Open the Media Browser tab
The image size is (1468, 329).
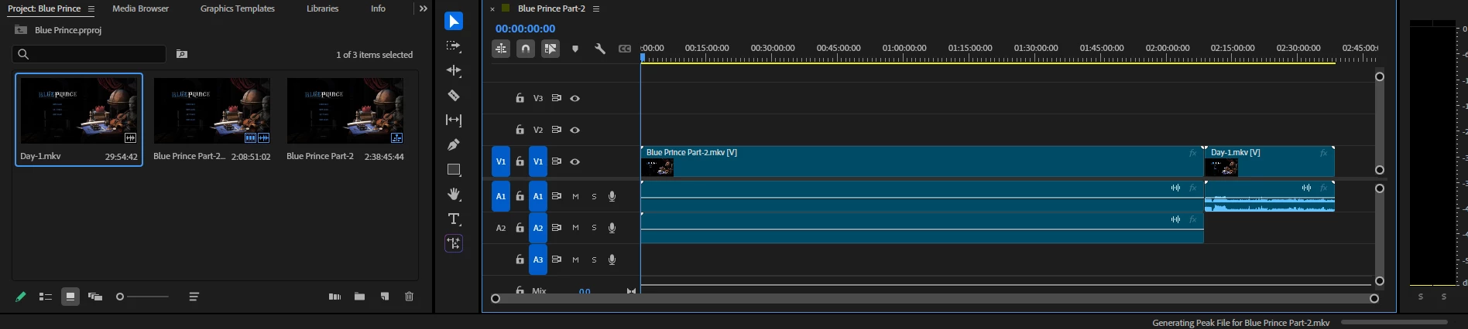coord(140,8)
